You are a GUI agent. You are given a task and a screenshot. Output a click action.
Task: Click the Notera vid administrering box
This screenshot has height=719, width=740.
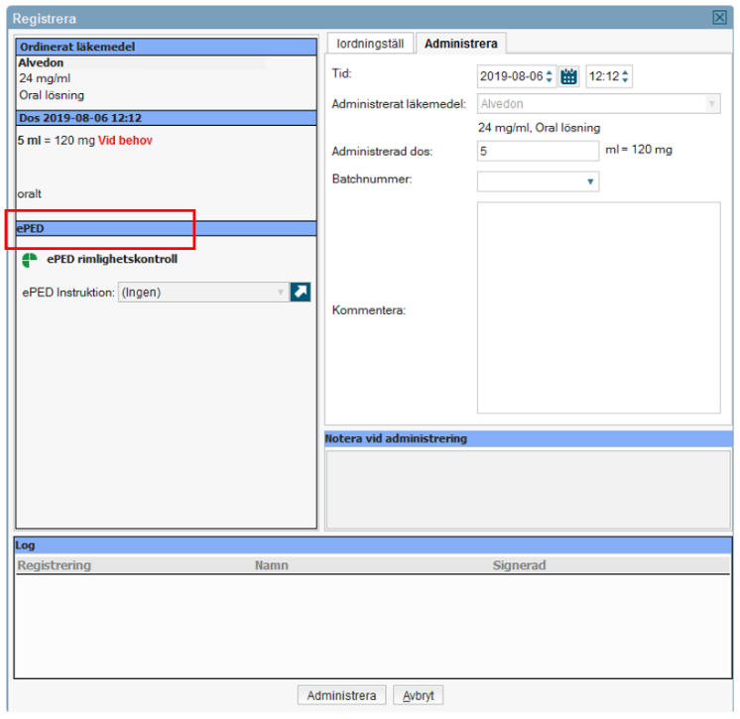(x=528, y=488)
